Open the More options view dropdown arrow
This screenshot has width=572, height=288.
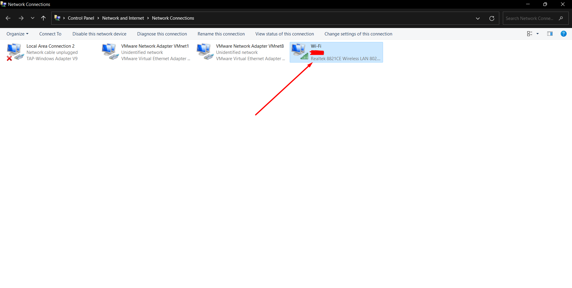click(538, 34)
